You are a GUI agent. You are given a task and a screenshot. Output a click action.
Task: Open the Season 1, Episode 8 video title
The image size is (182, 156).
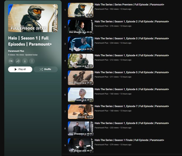tap(132, 123)
